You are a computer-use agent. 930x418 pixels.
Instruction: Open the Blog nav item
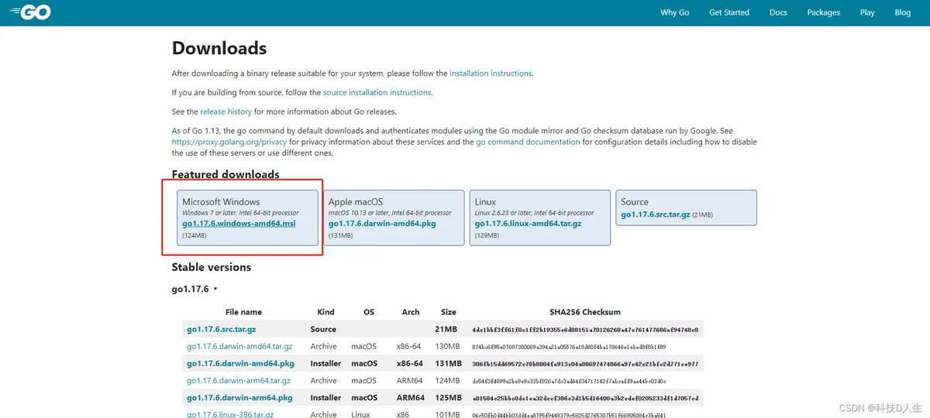[x=903, y=12]
